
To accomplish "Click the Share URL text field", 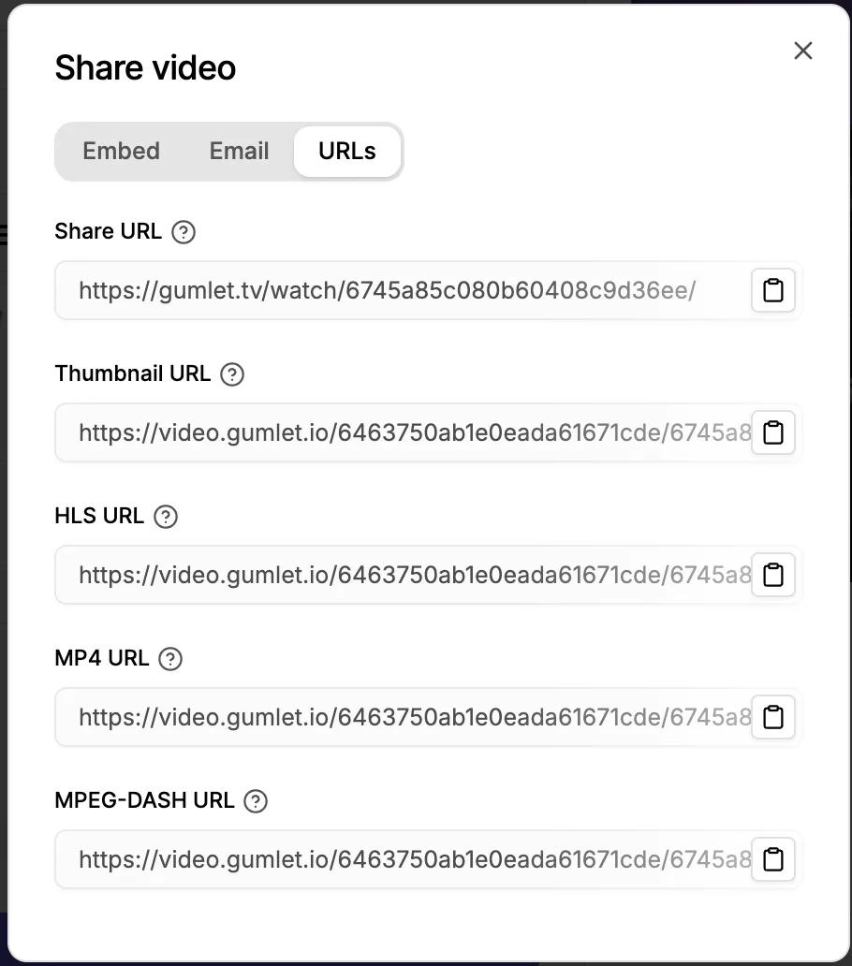I will coord(403,290).
